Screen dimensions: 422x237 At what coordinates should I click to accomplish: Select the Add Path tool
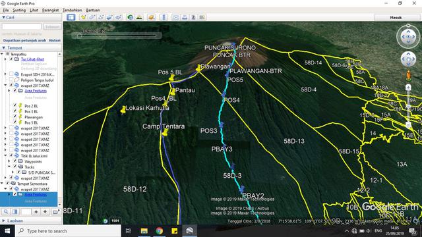(x=101, y=17)
